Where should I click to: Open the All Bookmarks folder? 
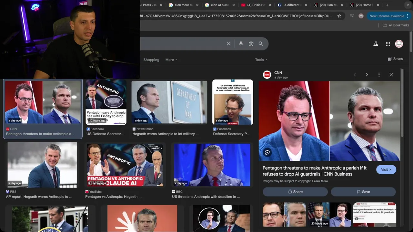click(396, 25)
